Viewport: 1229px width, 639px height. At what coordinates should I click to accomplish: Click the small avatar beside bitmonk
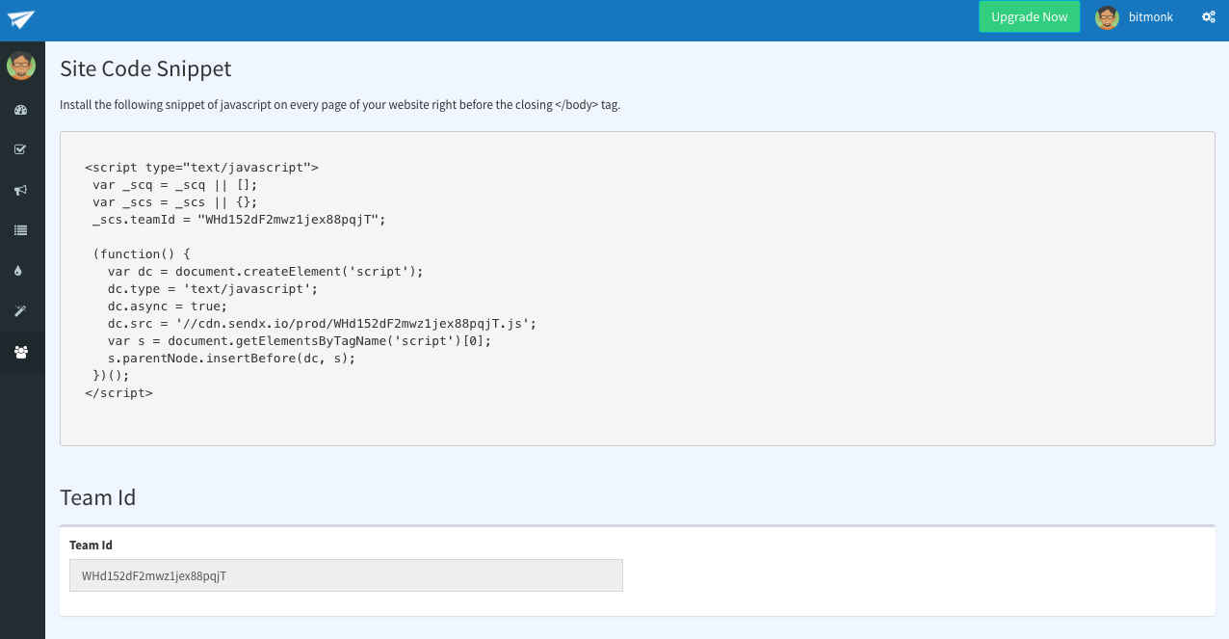coord(1108,16)
